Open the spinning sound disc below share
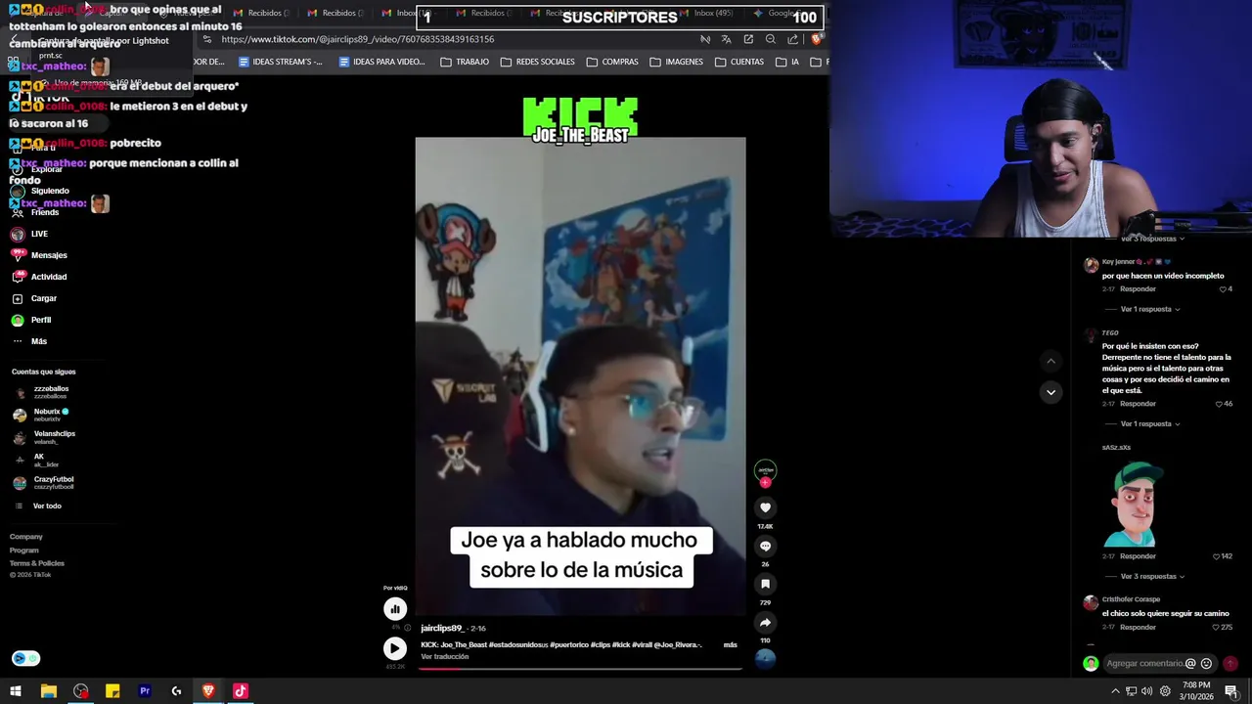Viewport: 1252px width, 704px height. pos(765,658)
